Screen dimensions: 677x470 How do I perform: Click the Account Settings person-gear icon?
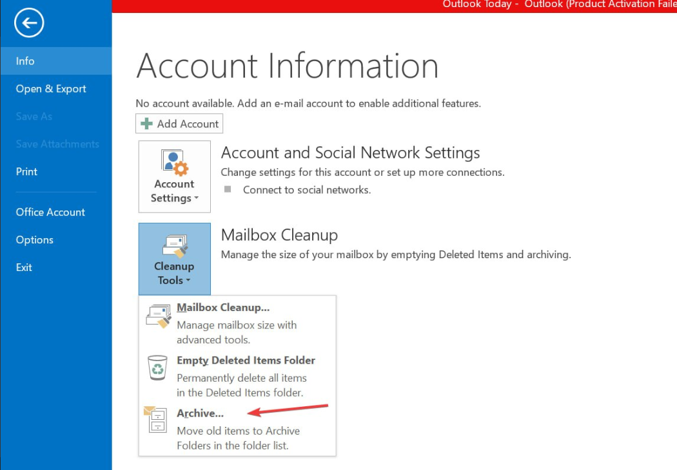[175, 162]
